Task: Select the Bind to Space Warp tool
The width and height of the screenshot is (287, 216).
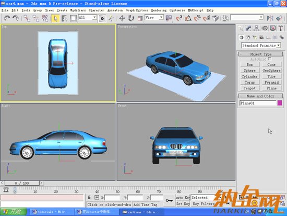Action: coord(45,18)
